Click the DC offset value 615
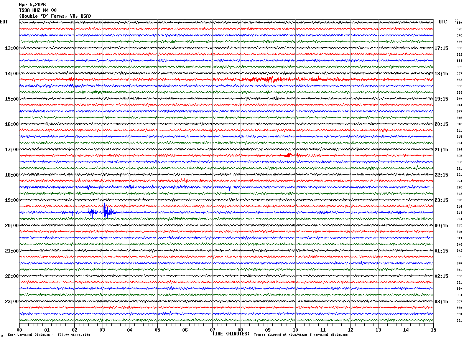464x340 pixels. (x=459, y=137)
